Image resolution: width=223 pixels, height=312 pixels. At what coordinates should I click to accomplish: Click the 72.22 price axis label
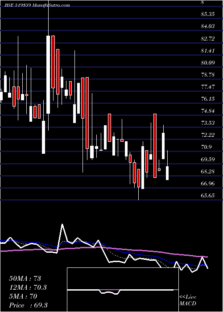[208, 135]
